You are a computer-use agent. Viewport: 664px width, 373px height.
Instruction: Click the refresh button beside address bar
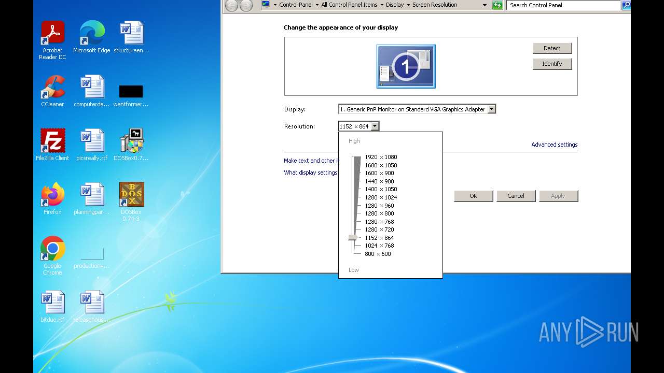tap(497, 5)
